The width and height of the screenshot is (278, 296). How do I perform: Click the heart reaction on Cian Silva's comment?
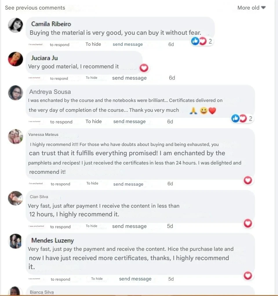tap(248, 223)
